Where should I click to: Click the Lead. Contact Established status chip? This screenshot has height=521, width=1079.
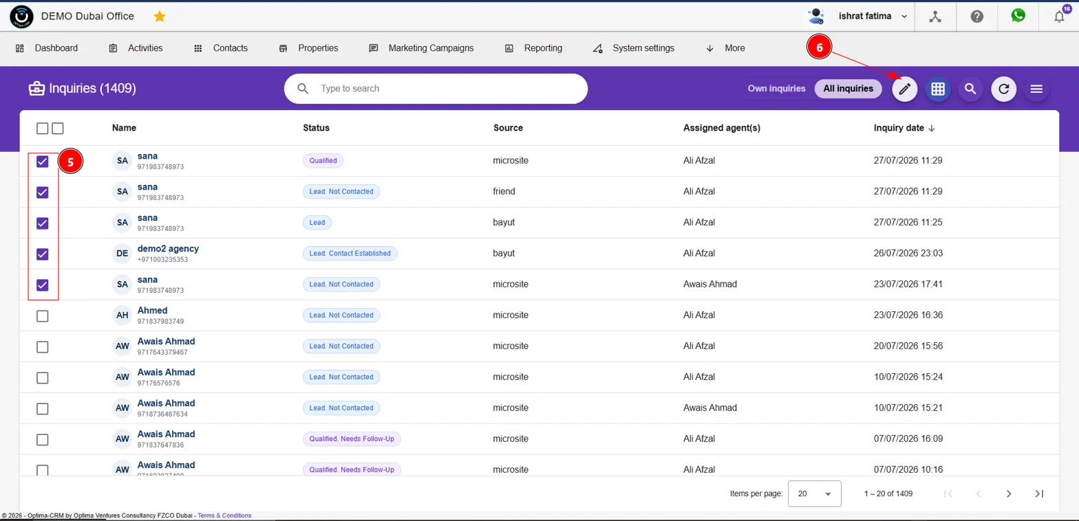point(350,254)
